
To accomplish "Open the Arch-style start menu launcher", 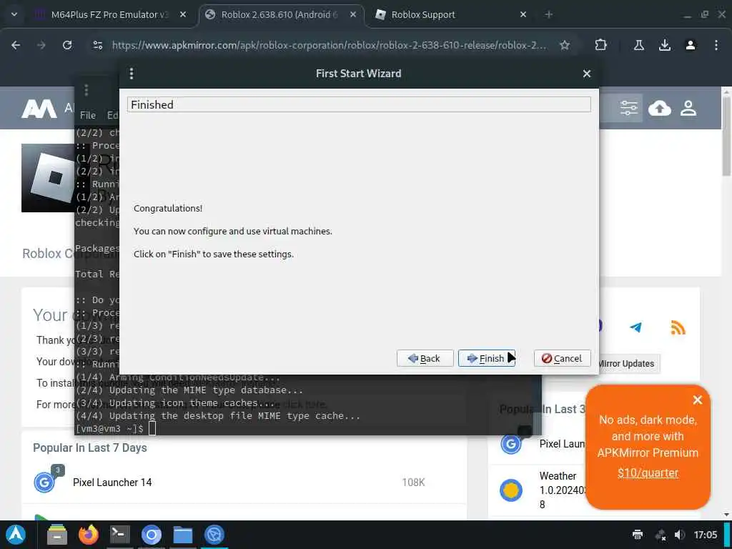I will 16,535.
